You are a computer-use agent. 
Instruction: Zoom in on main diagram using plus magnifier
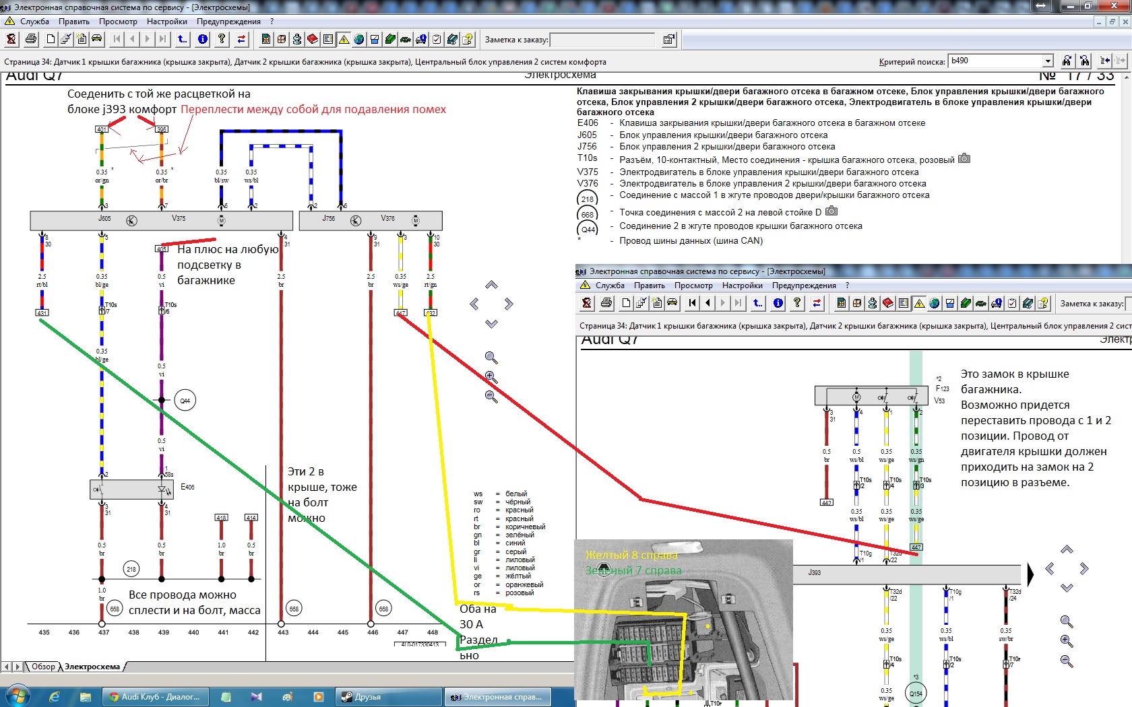(x=491, y=377)
